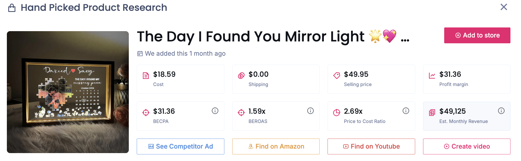Click the Cost document icon
This screenshot has width=521, height=161.
coord(146,75)
